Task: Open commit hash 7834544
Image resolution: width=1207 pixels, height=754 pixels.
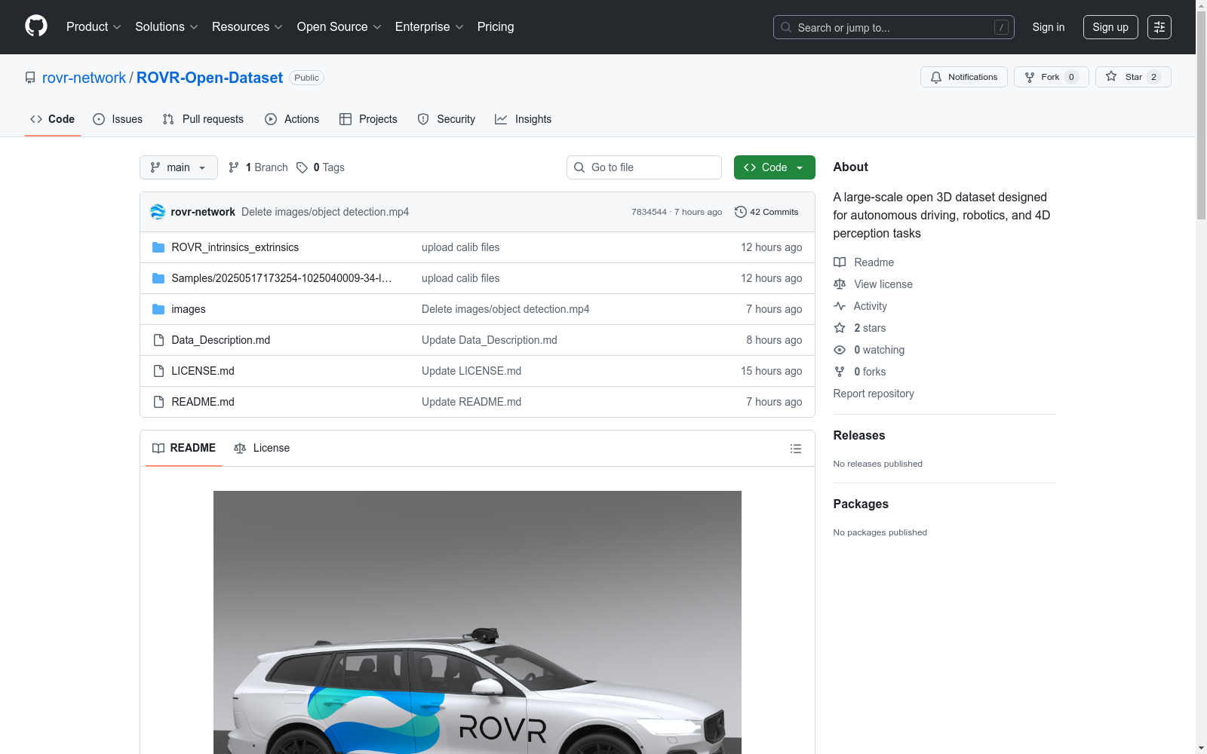Action: (649, 212)
